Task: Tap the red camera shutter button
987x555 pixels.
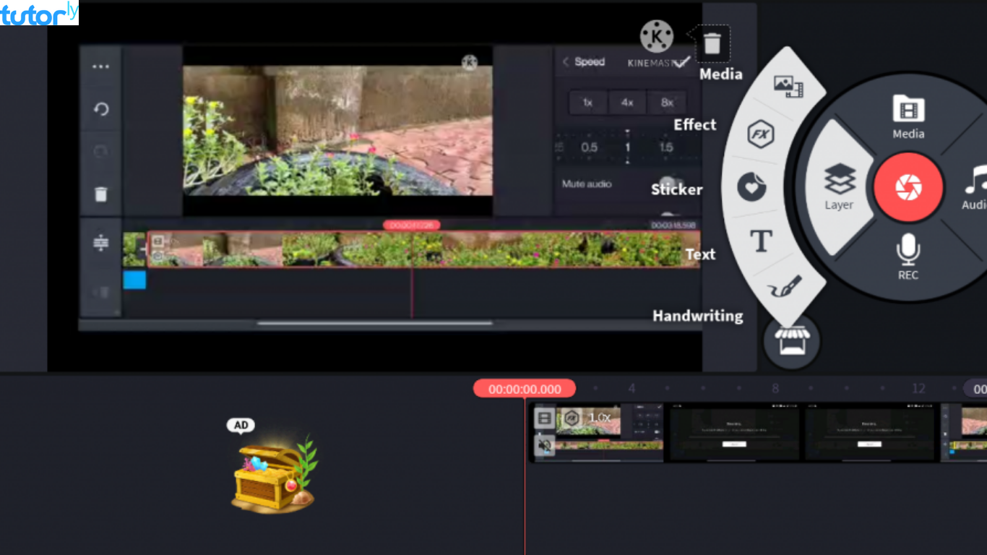Action: point(908,187)
